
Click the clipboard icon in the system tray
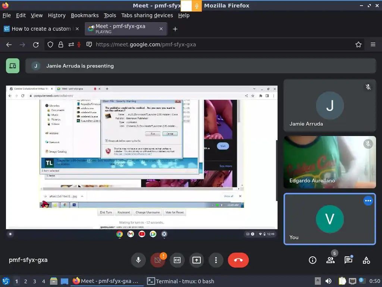(x=342, y=281)
